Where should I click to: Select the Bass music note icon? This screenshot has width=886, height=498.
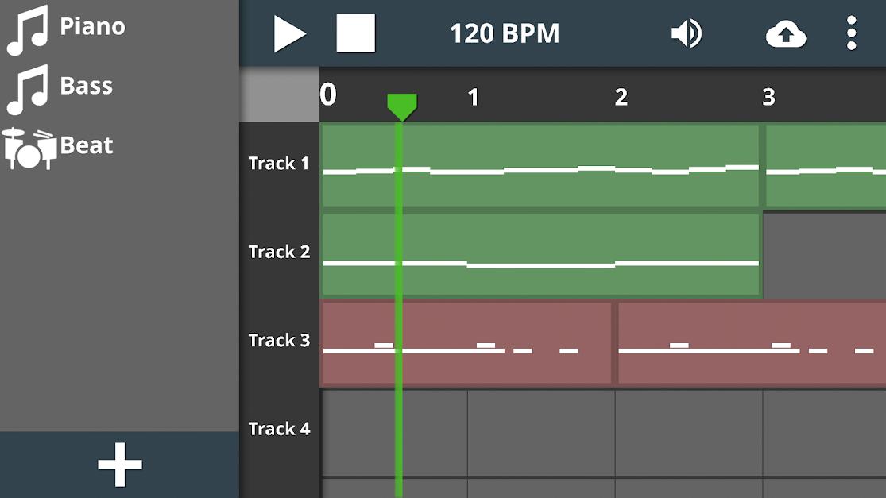click(x=27, y=89)
